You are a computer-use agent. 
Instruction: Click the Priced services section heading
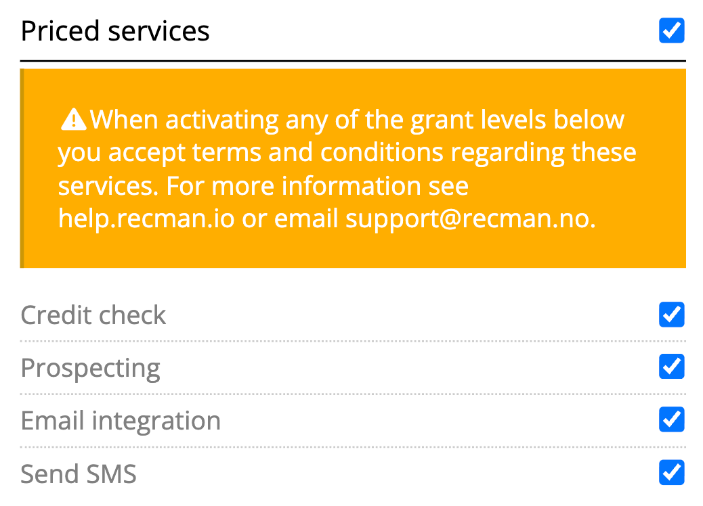point(115,31)
